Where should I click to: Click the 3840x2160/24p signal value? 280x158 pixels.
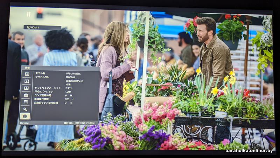tap(75, 81)
